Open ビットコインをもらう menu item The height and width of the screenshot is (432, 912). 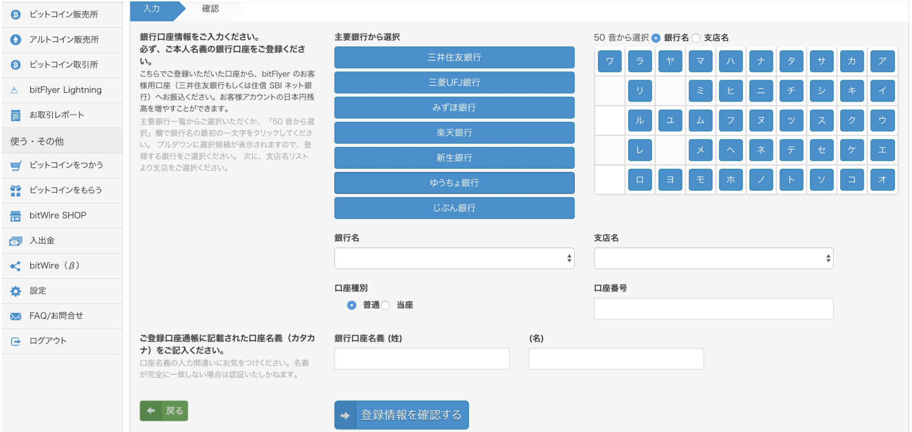[62, 191]
